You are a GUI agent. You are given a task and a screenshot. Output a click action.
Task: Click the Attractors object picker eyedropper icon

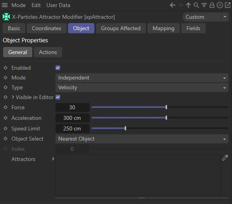(225, 158)
